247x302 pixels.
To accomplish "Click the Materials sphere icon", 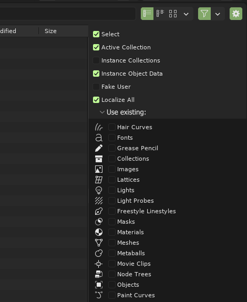I will click(x=99, y=232).
